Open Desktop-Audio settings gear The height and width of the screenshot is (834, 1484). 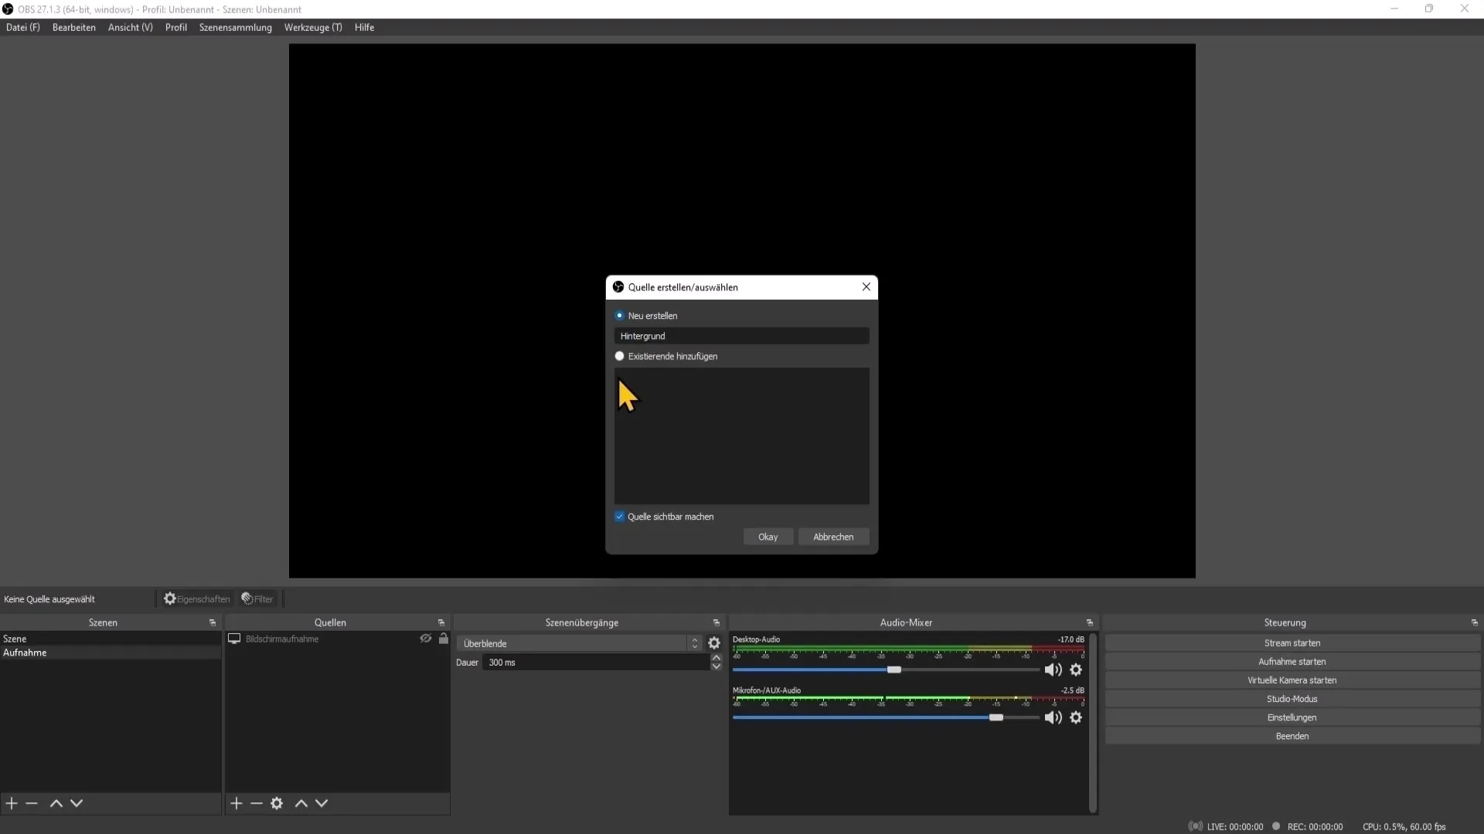(x=1076, y=670)
